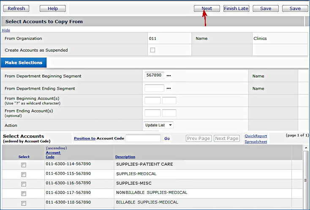Switch to the Make Selections tab
Image resolution: width=310 pixels, height=210 pixels.
pos(24,63)
